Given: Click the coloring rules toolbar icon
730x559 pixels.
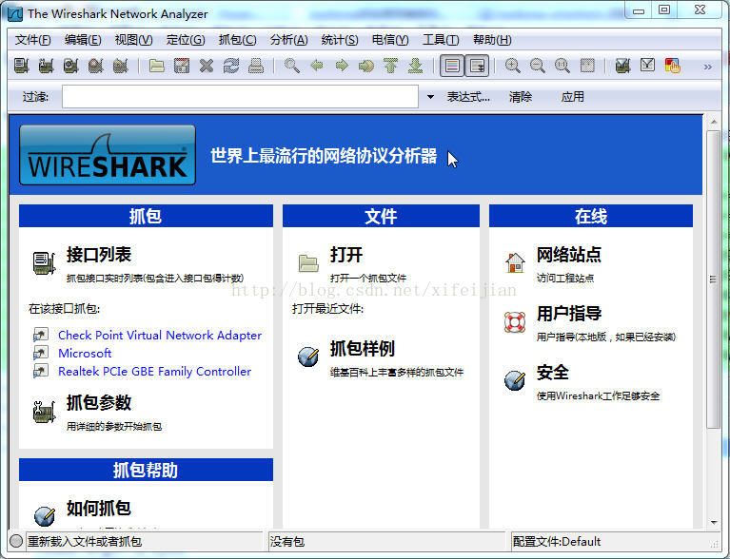Looking at the screenshot, I should point(672,66).
